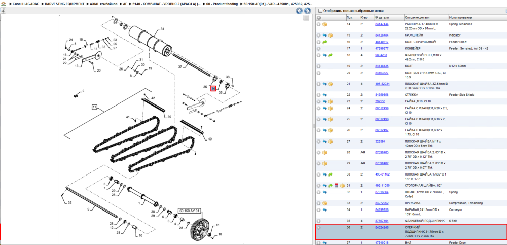Click the '60.150.AY 01' reference box in diagram
Screen dimensions: 507x245
pos(190,211)
